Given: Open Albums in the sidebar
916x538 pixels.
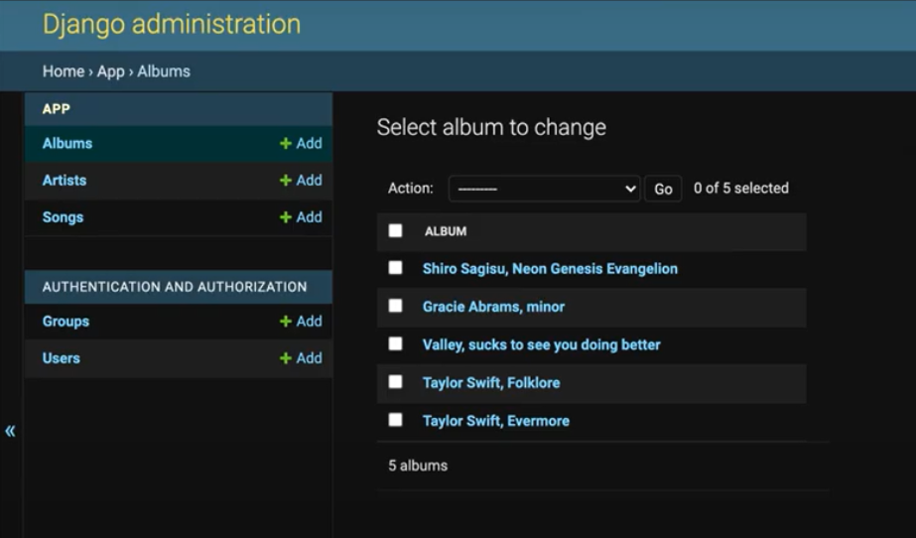Looking at the screenshot, I should 67,144.
